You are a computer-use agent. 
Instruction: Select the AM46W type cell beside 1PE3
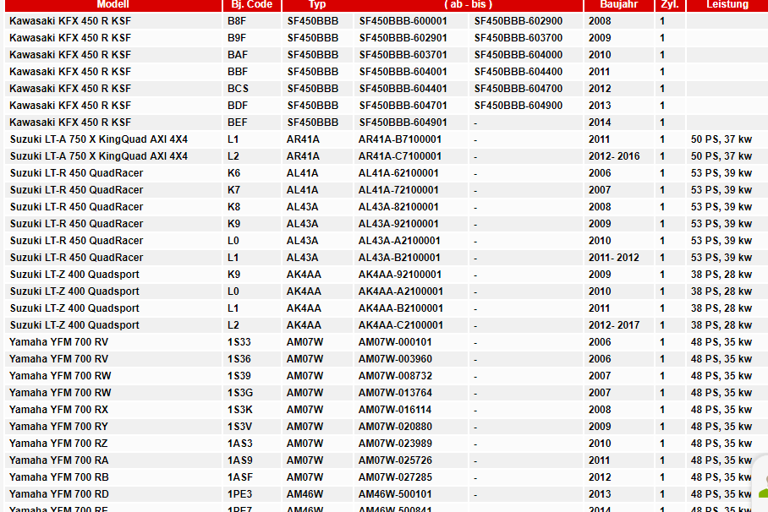tap(317, 494)
